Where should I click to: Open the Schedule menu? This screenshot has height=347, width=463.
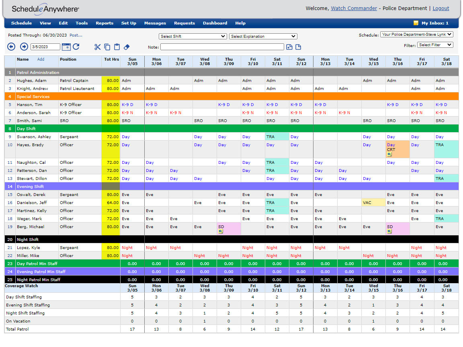coord(21,23)
